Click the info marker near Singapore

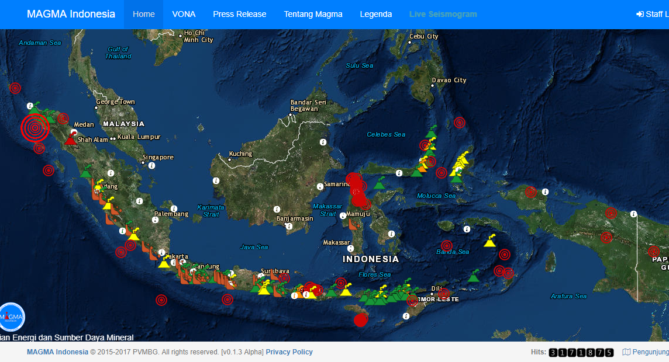151,166
